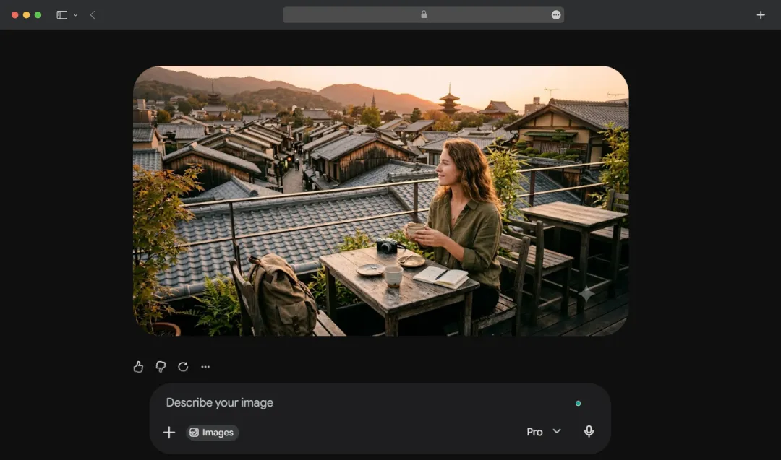Minimize the window with yellow button
781x460 pixels.
point(27,15)
